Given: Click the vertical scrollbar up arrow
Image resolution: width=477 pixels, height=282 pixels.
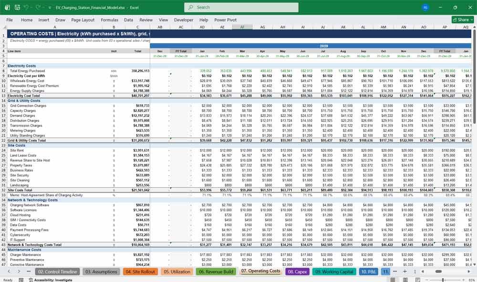Looking at the screenshot, I should [x=474, y=27].
